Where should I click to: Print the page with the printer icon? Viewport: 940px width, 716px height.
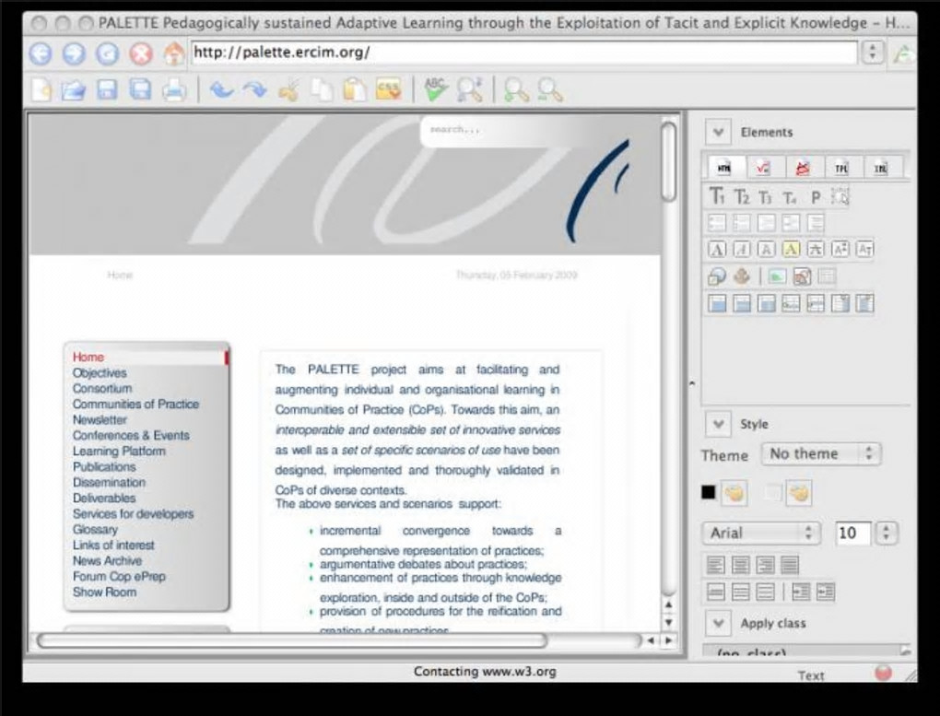[174, 90]
